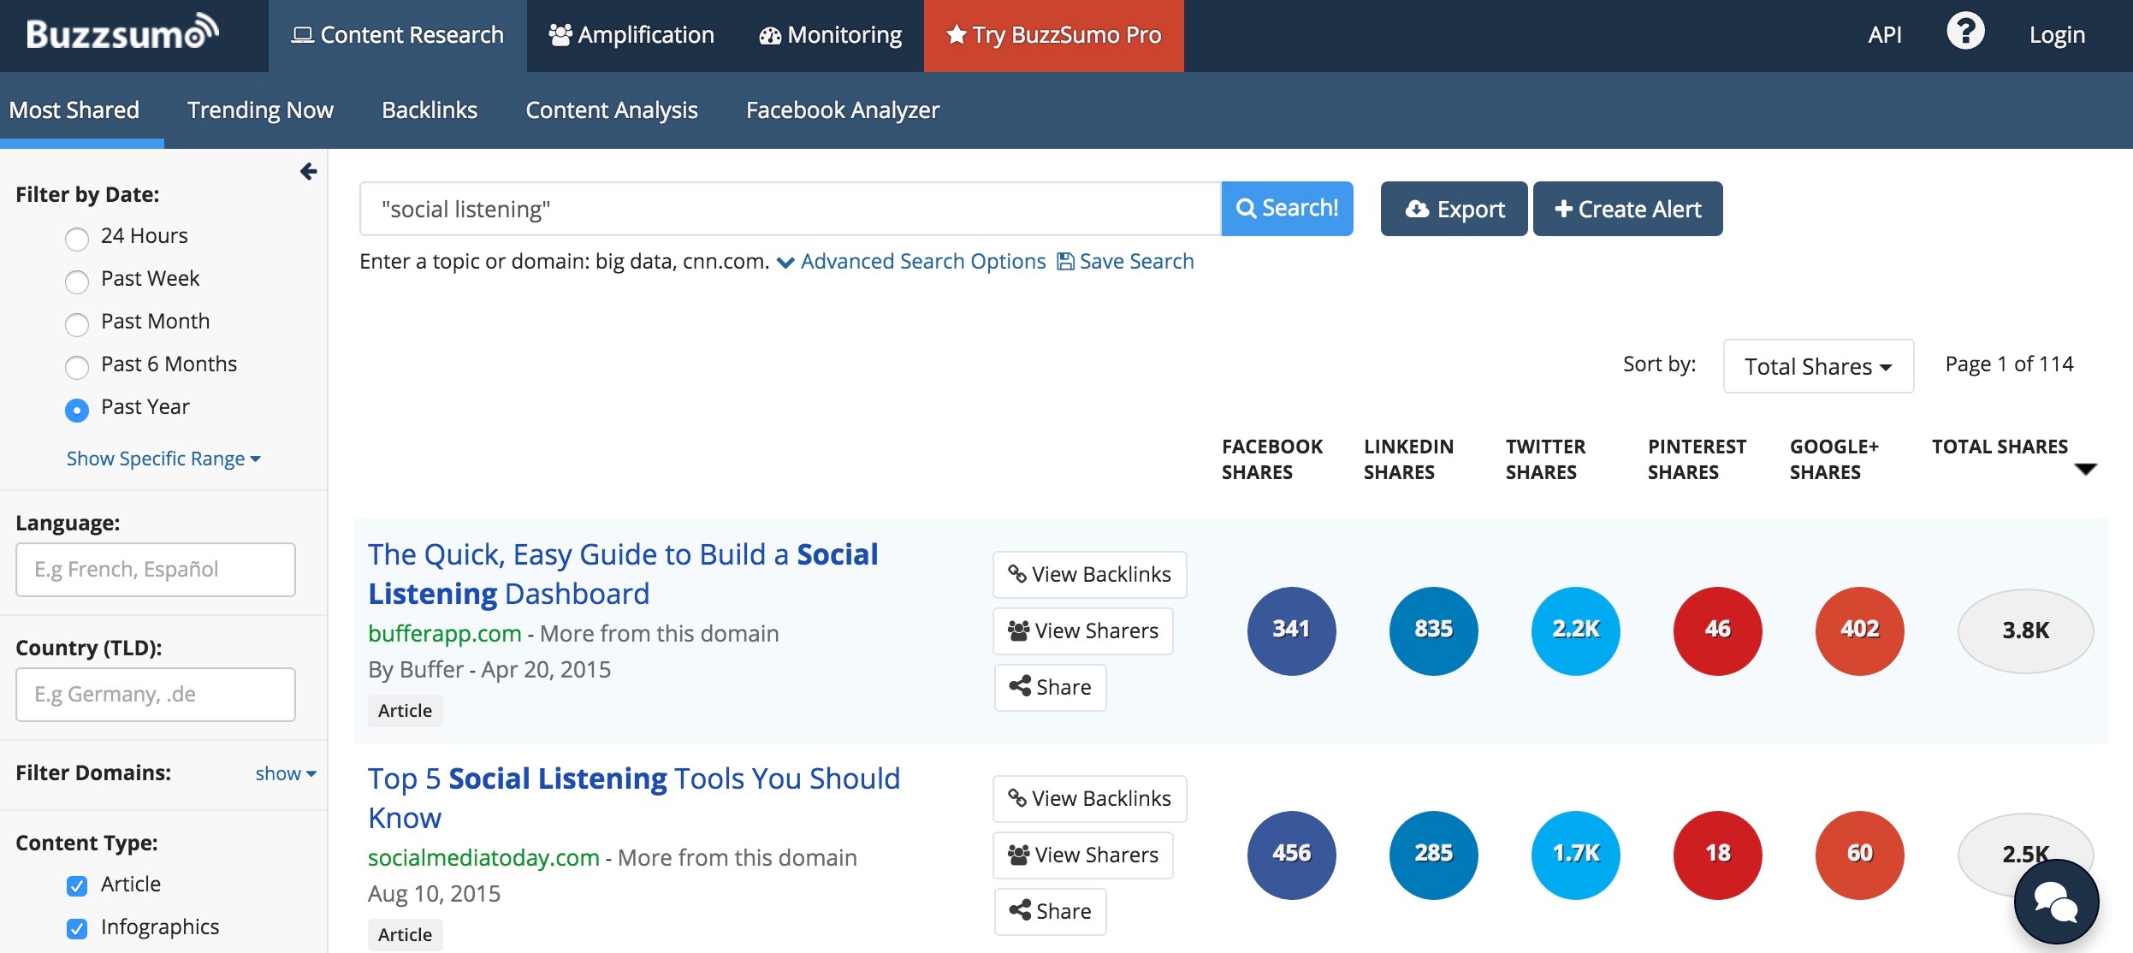Click the BuzzSumo logo
Viewport: 2133px width, 953px height.
coord(122,33)
